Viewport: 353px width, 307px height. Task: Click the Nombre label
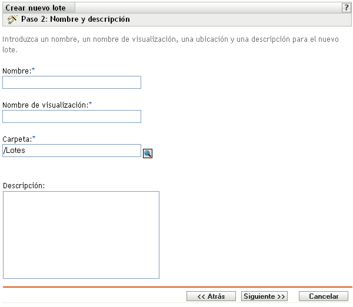[17, 71]
